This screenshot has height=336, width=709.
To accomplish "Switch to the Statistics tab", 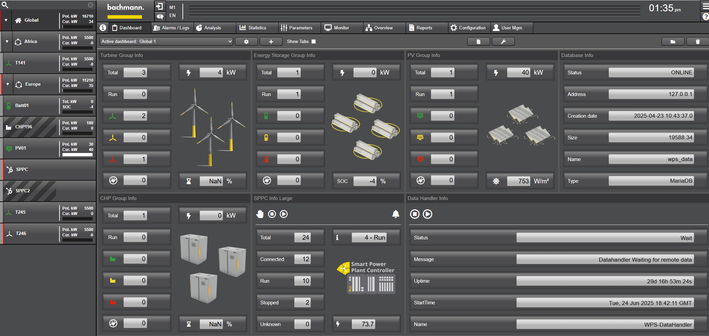I will (253, 28).
